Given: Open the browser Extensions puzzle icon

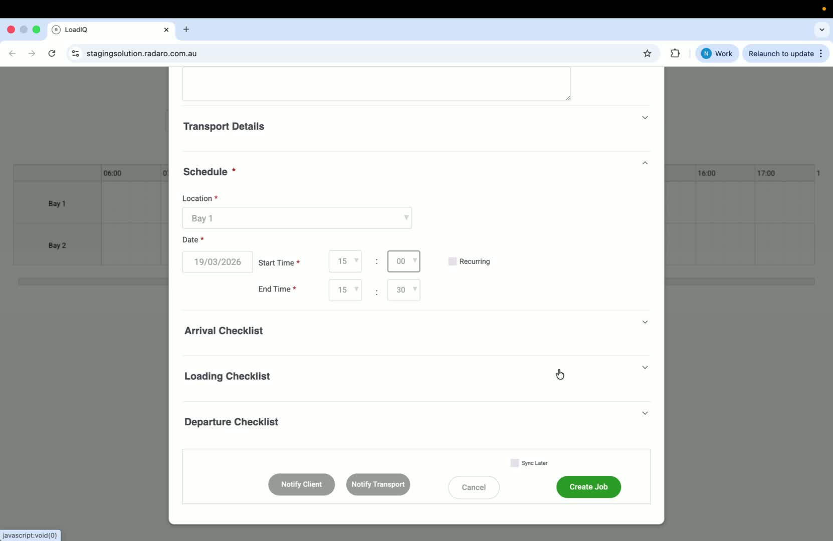Looking at the screenshot, I should pyautogui.click(x=675, y=53).
